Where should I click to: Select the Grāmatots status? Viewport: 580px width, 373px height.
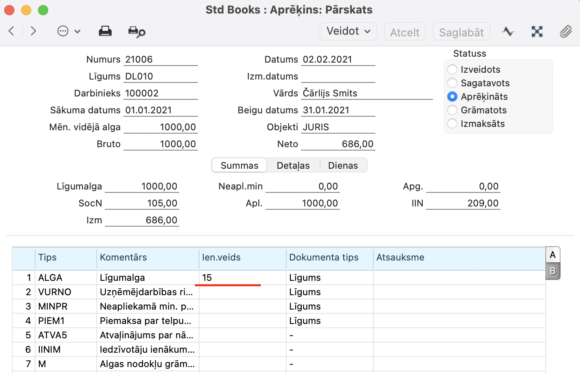point(452,110)
